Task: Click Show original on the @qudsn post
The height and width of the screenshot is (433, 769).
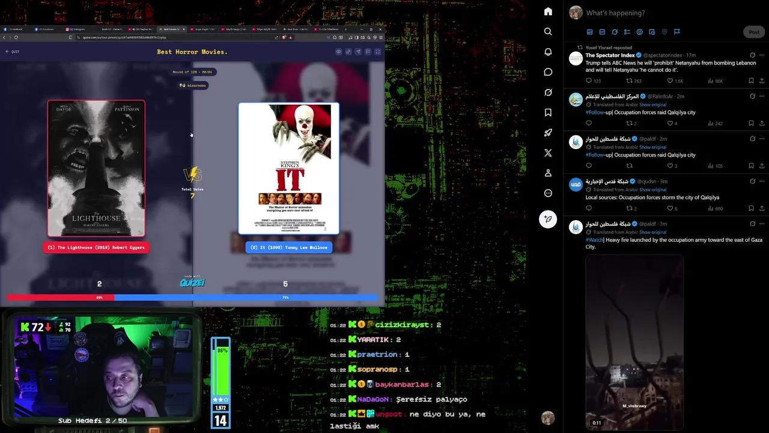Action: (652, 189)
